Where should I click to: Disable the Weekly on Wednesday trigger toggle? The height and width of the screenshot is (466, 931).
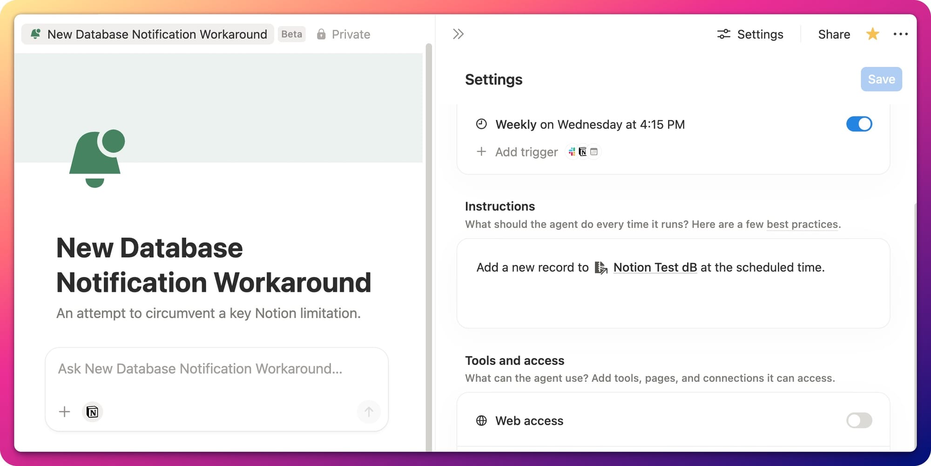[859, 124]
